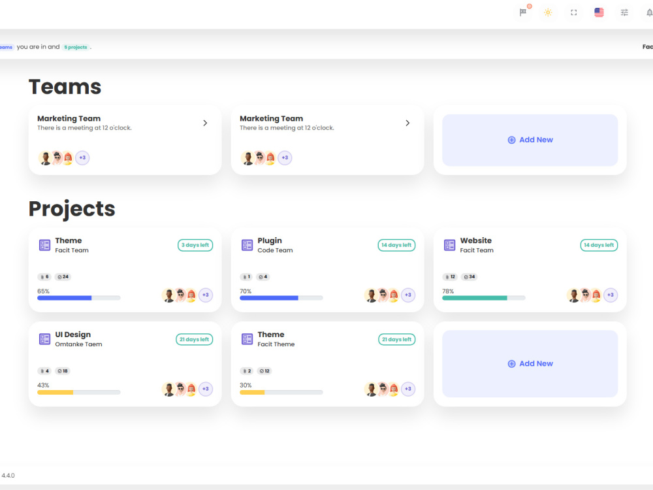
Task: Click the tasks 18 badge on UI Design
Action: tap(63, 371)
